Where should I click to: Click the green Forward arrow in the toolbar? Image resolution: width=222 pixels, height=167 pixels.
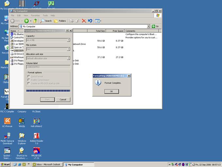(26, 21)
